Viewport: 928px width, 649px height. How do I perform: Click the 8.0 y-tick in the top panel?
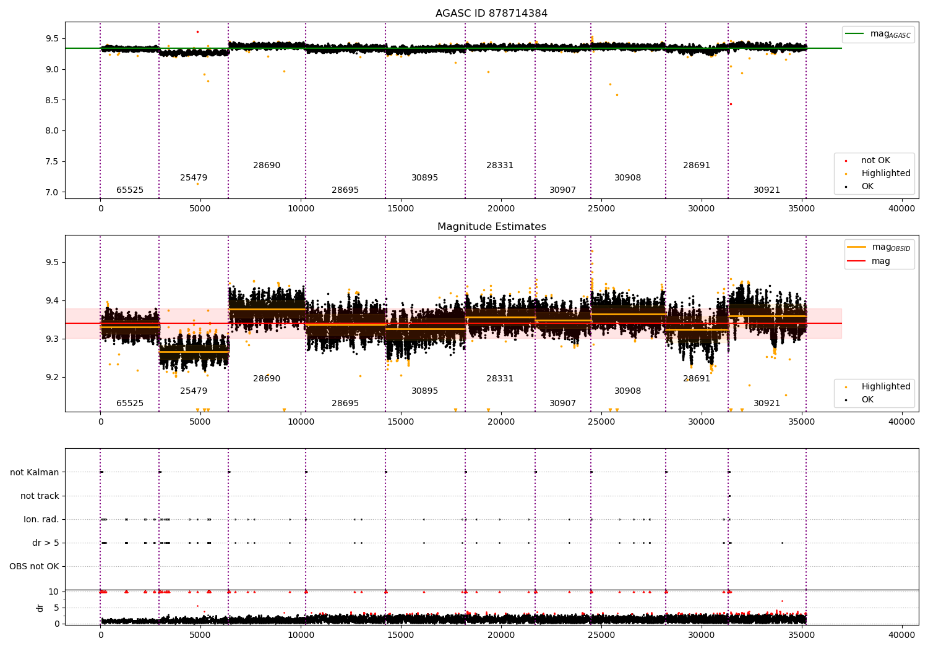point(51,131)
